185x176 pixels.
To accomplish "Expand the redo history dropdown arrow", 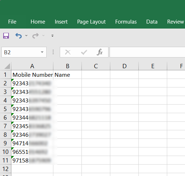I will pyautogui.click(x=43, y=35).
